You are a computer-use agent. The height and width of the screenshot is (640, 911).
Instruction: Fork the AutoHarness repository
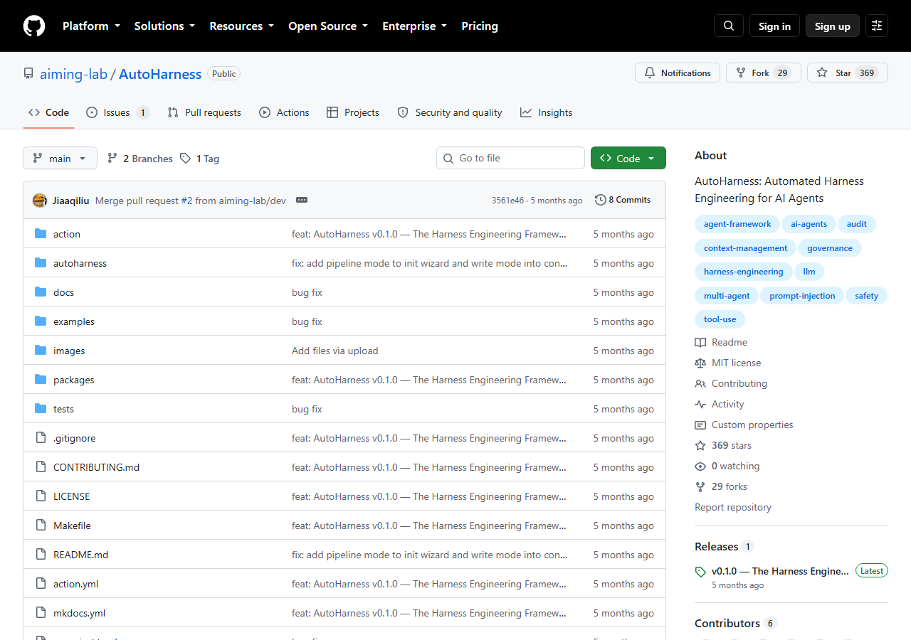[x=764, y=73]
